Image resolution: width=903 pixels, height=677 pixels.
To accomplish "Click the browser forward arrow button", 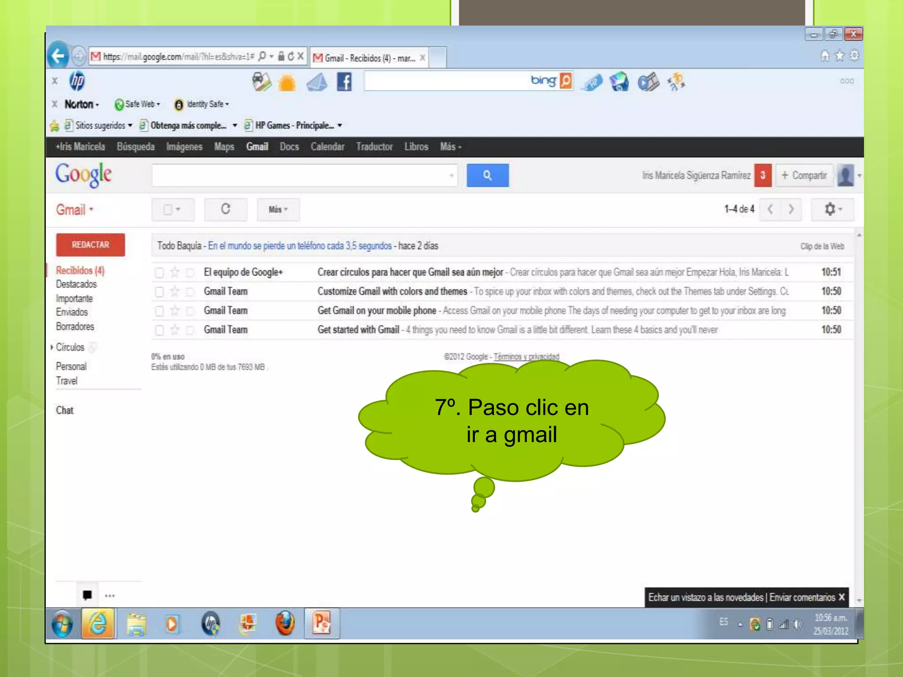I will pos(79,56).
